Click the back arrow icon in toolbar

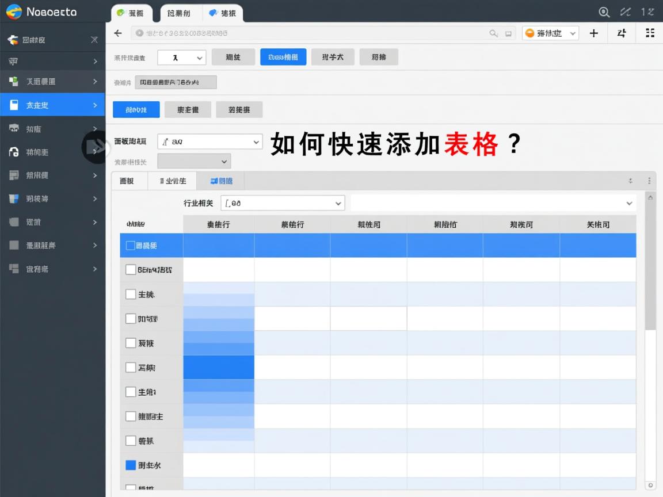(x=117, y=33)
